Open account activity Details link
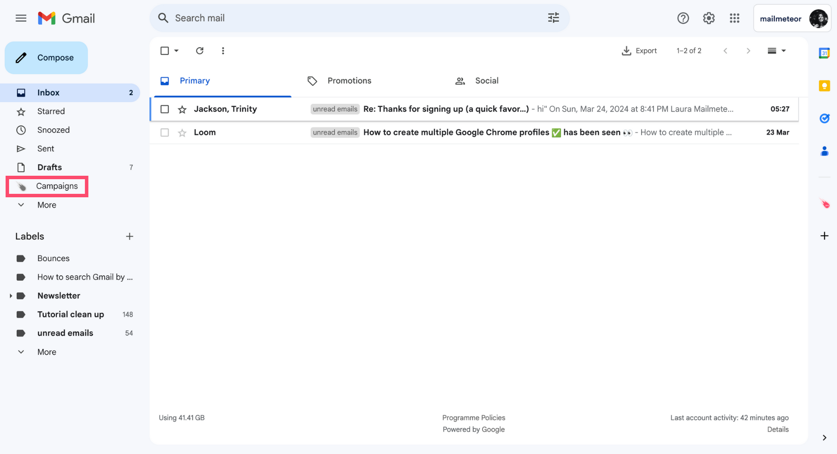This screenshot has width=837, height=454. pos(778,429)
